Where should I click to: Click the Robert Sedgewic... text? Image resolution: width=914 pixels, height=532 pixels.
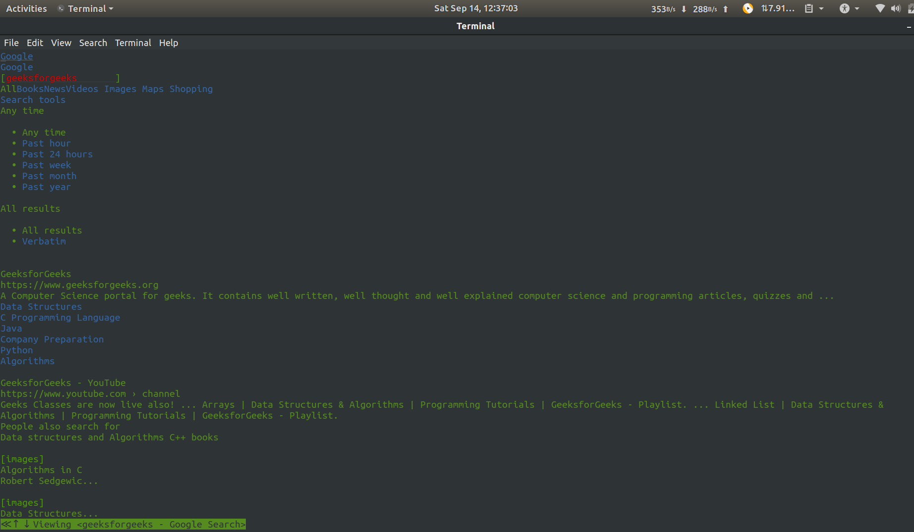pos(50,481)
